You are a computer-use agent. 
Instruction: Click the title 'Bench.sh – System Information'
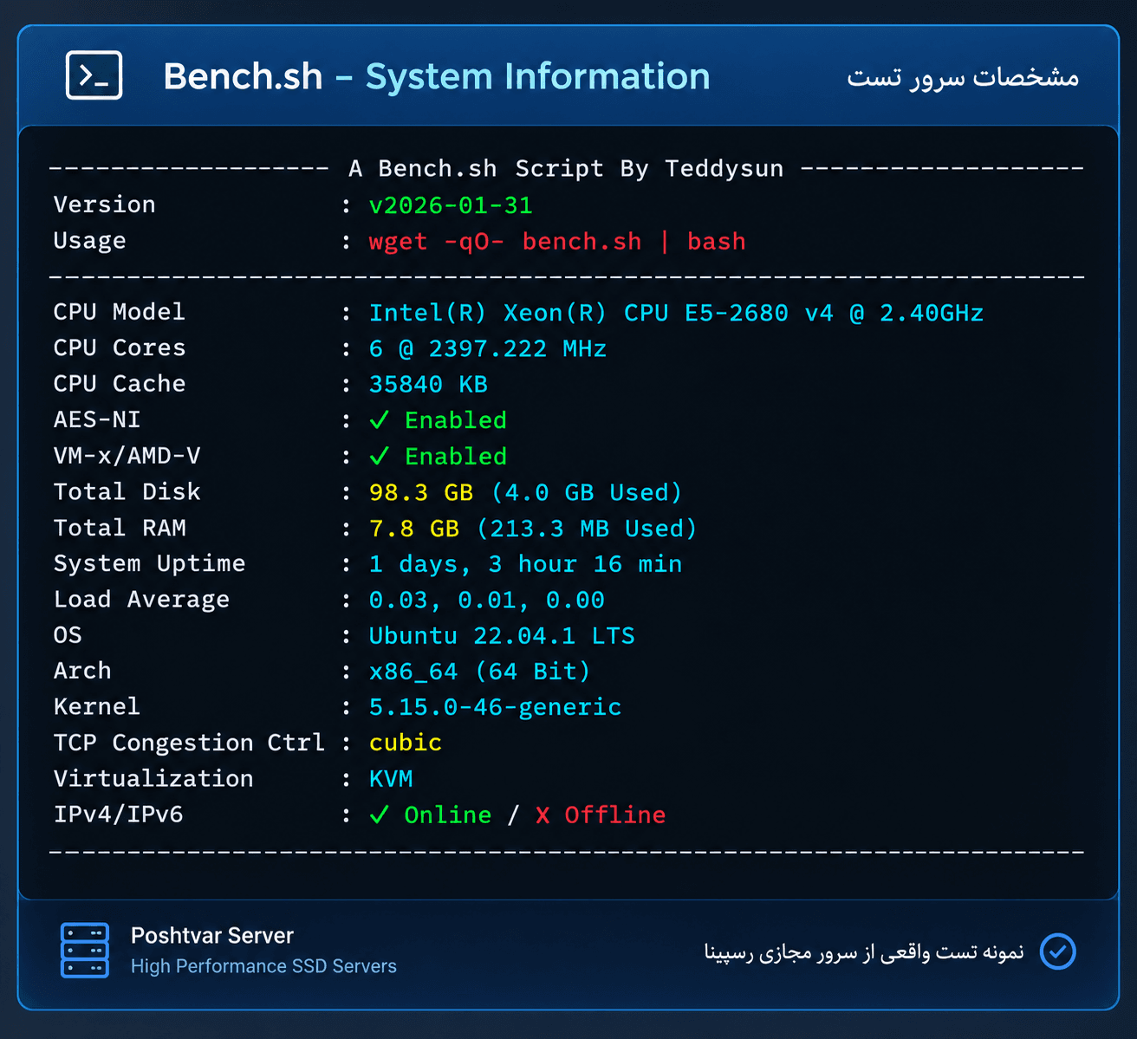coord(437,76)
